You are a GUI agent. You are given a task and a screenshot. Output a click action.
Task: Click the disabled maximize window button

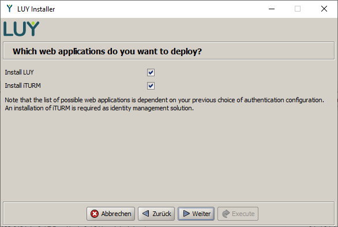298,9
